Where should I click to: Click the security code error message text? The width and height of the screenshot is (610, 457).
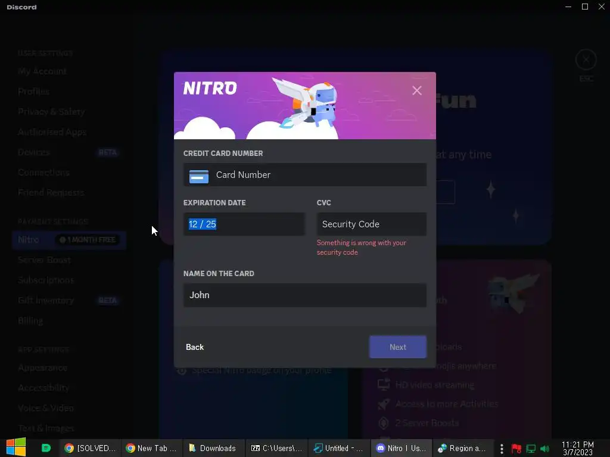click(x=362, y=248)
